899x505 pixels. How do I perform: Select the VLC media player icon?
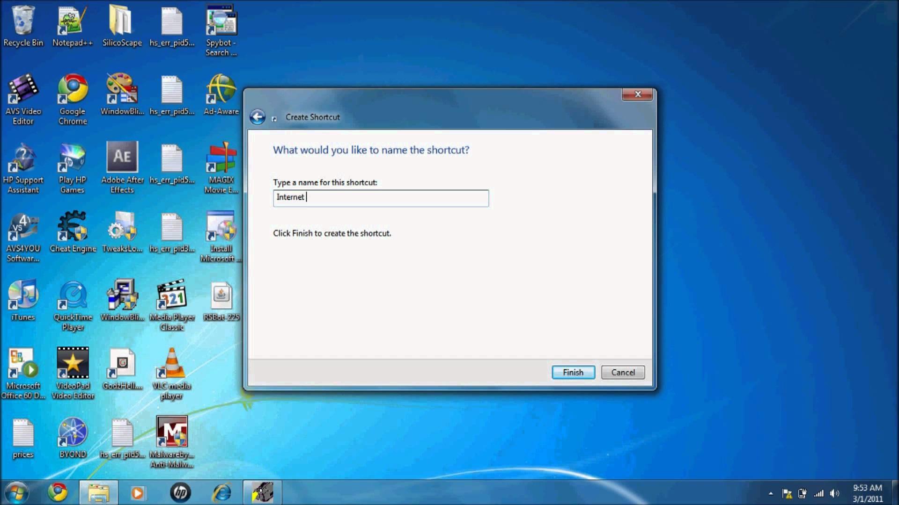[x=171, y=363]
